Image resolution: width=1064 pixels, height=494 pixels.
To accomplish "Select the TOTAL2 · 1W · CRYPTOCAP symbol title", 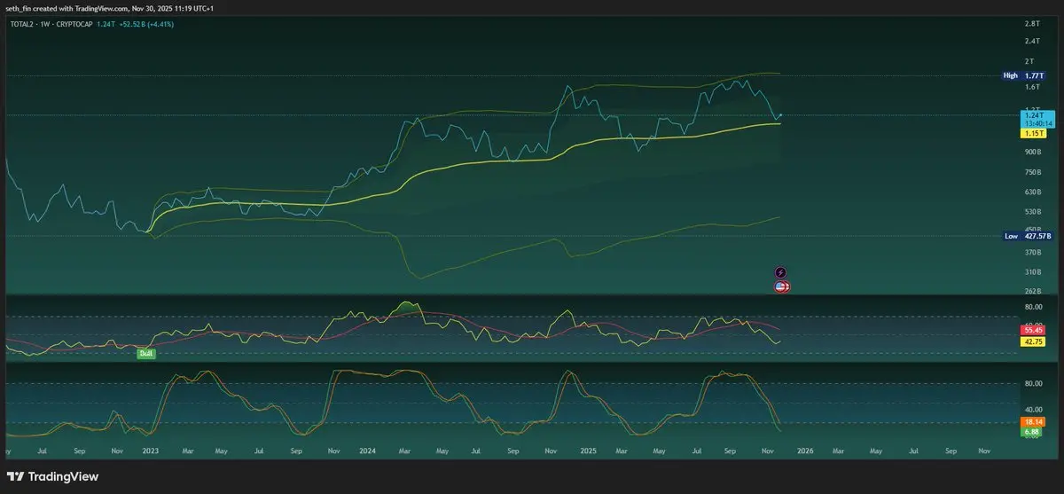I will point(53,24).
